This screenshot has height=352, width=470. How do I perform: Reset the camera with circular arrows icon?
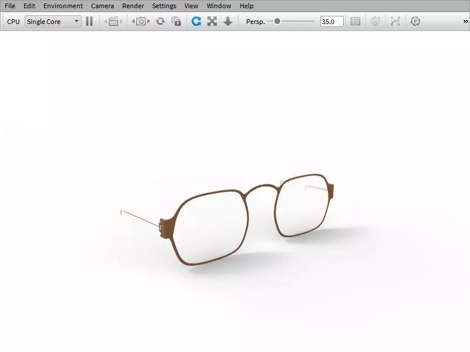(160, 21)
